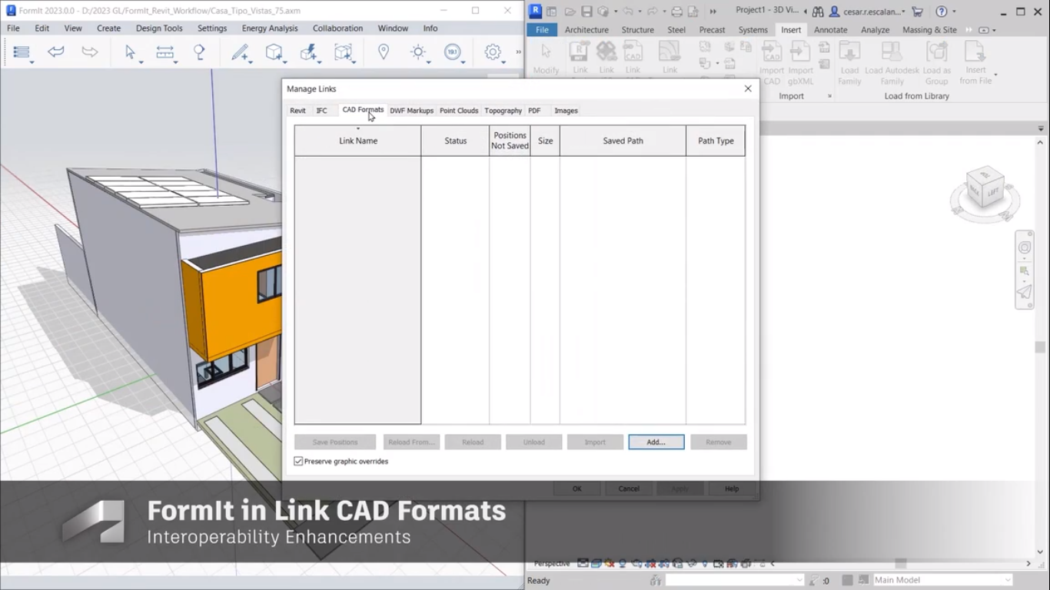The height and width of the screenshot is (590, 1050).
Task: Open the FormIt Set Location pin icon
Action: point(384,51)
